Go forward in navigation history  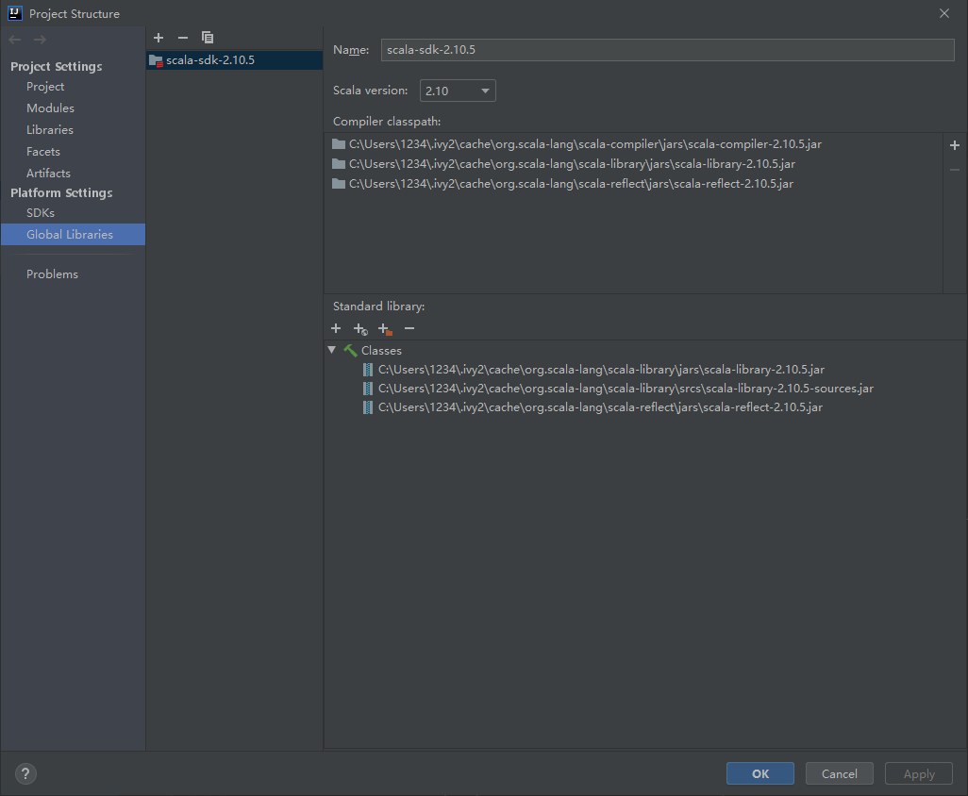coord(41,40)
